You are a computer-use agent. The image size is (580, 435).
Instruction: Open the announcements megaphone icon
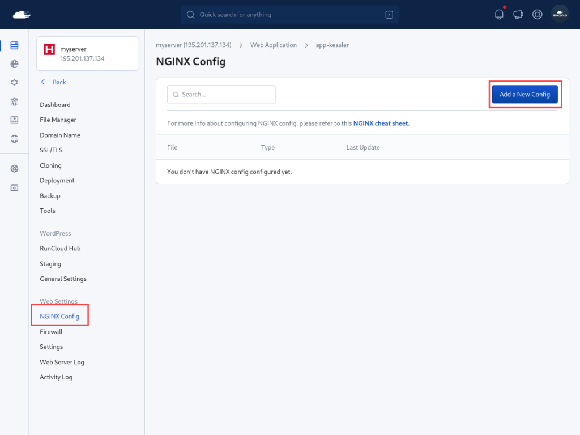[x=518, y=15]
